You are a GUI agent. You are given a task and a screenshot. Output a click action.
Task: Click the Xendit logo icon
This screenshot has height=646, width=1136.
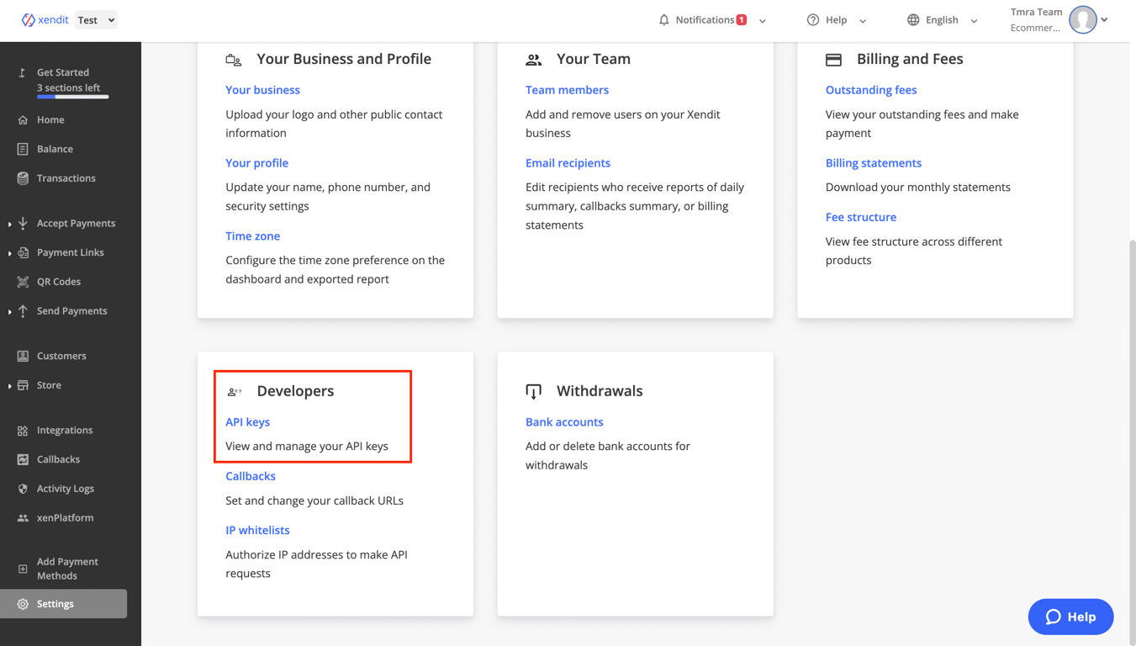(29, 20)
